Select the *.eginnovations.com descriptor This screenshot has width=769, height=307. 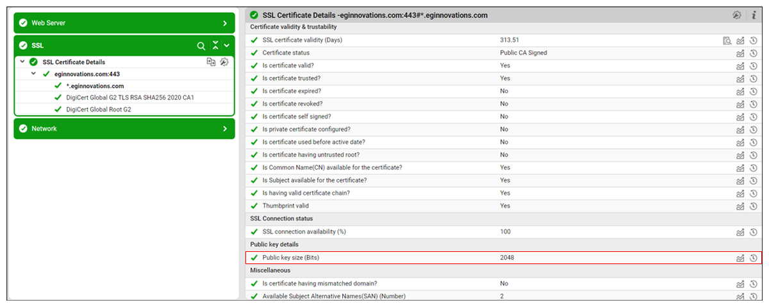tap(95, 86)
